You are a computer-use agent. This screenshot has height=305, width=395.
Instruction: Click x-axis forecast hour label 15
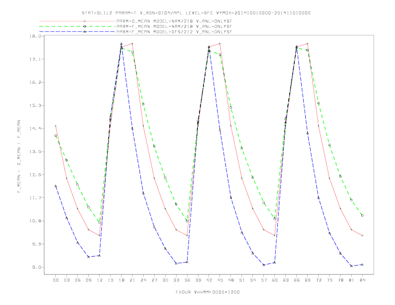coord(111,280)
